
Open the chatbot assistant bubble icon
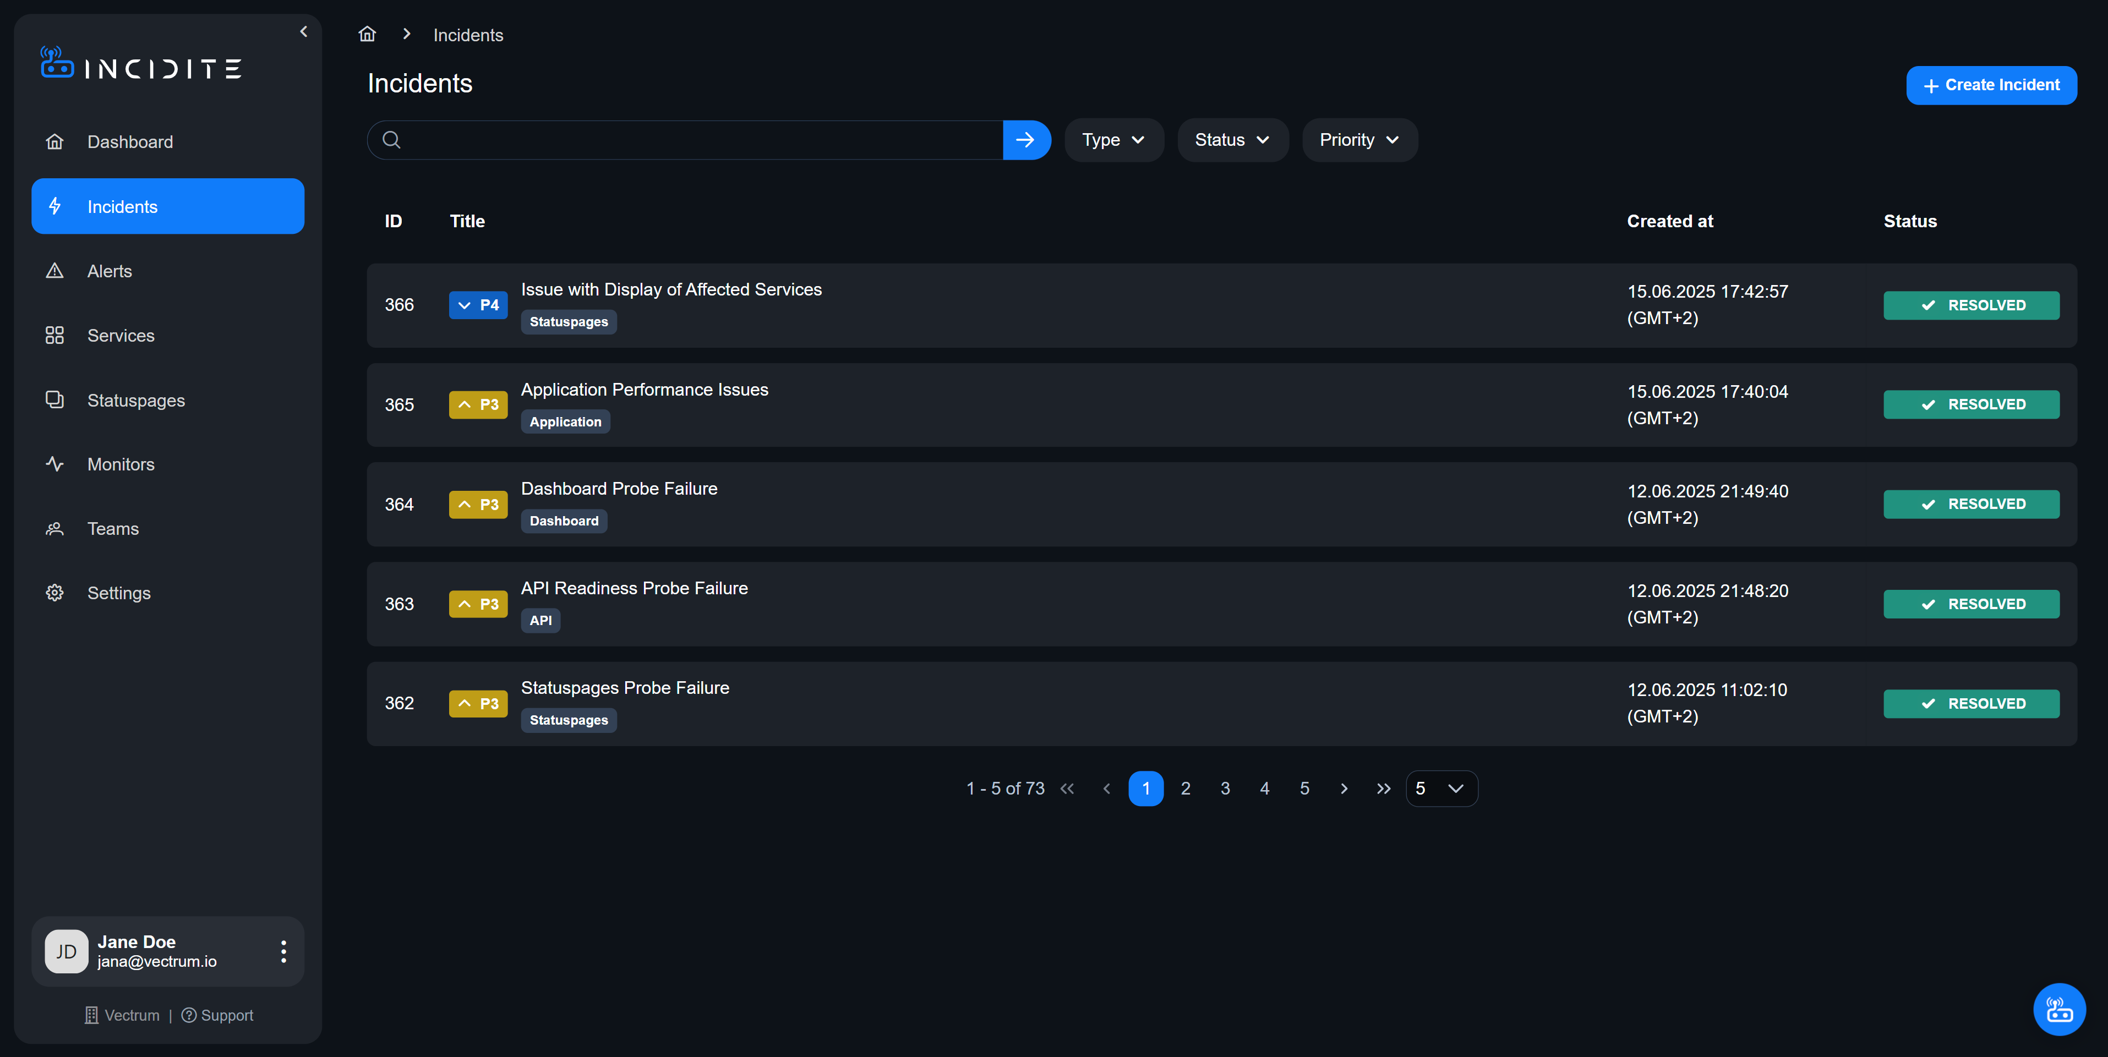[2058, 1009]
